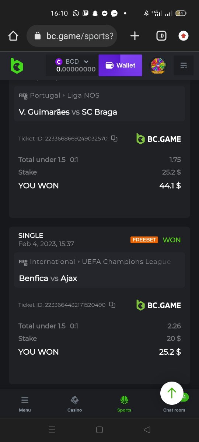Open the lucky spin wheel icon
This screenshot has width=199, height=442.
158,66
